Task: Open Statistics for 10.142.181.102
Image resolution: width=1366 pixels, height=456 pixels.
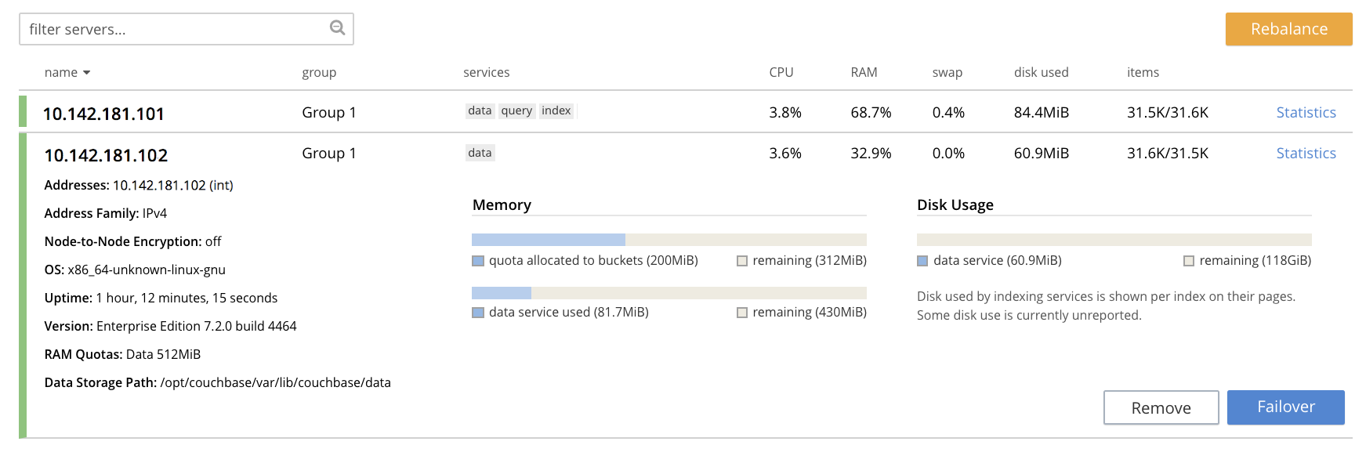Action: 1306,154
